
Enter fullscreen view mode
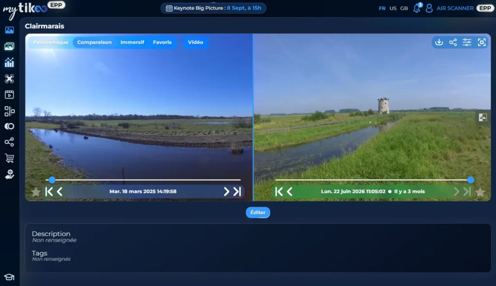pyautogui.click(x=481, y=42)
